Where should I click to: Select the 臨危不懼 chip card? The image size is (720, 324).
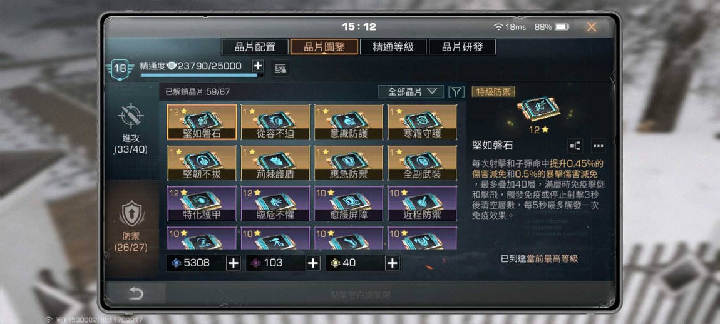tap(275, 204)
